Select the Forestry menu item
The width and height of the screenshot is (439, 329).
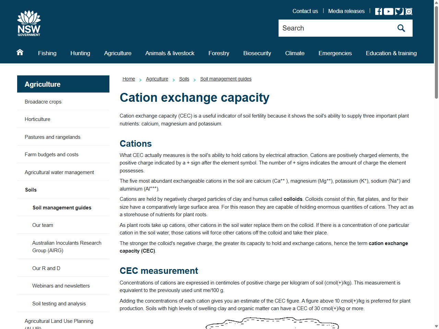pyautogui.click(x=218, y=53)
